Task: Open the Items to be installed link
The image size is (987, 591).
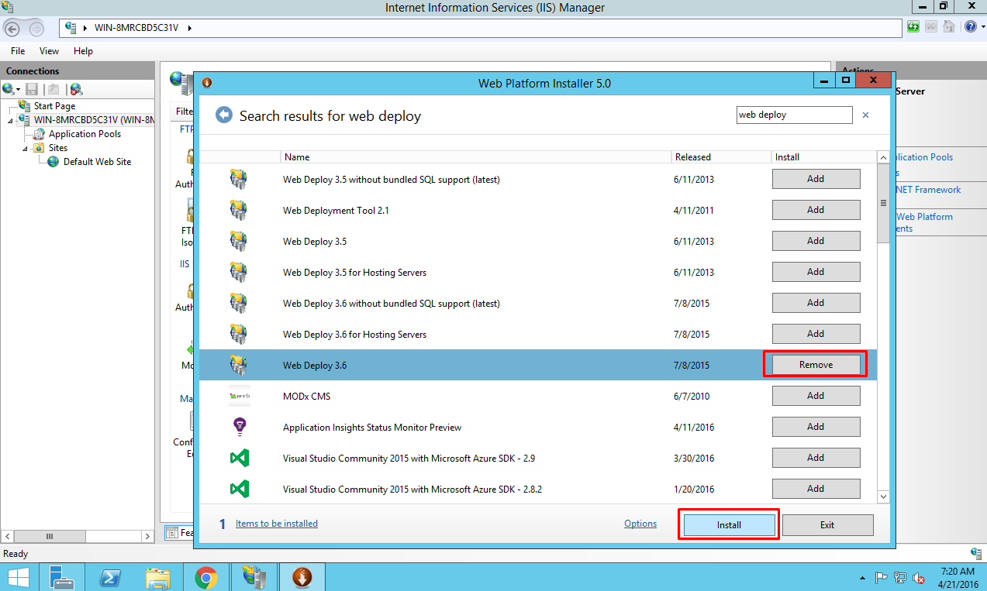Action: (x=277, y=524)
